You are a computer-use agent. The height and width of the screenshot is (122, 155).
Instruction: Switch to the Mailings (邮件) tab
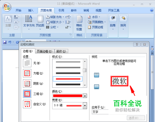point(74,11)
